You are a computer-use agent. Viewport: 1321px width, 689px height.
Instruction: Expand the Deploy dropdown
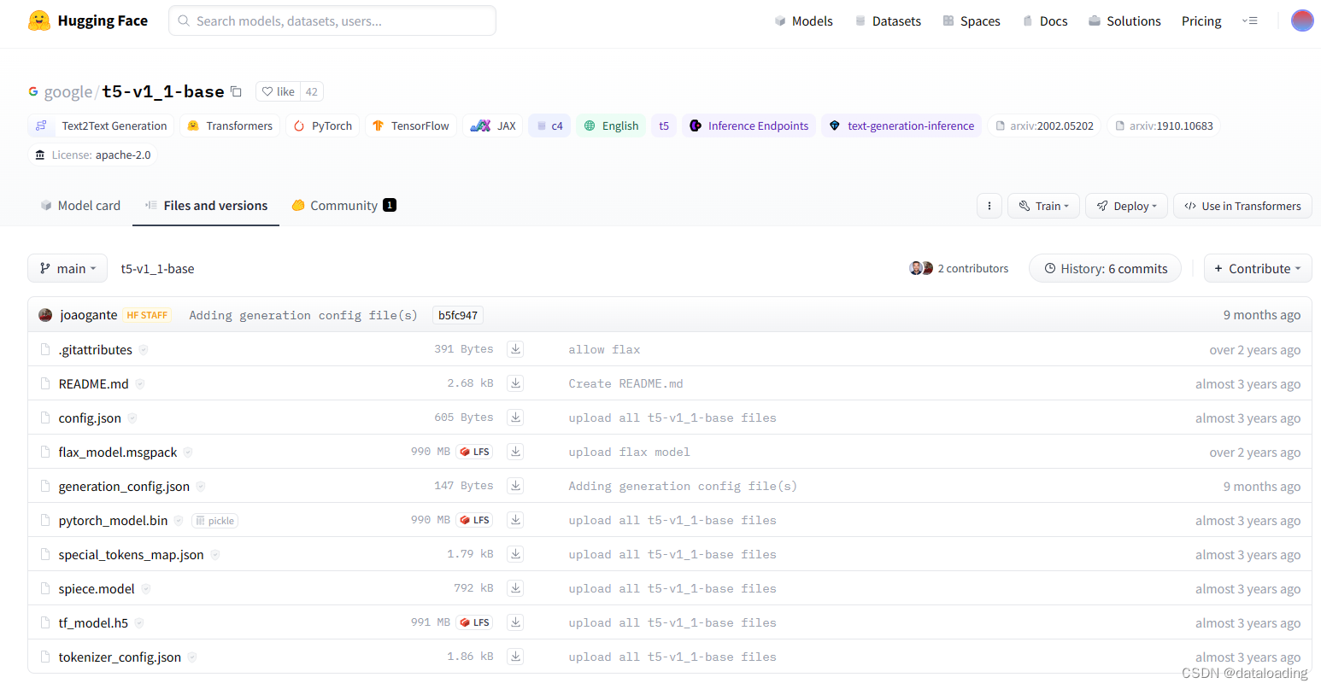pos(1126,206)
